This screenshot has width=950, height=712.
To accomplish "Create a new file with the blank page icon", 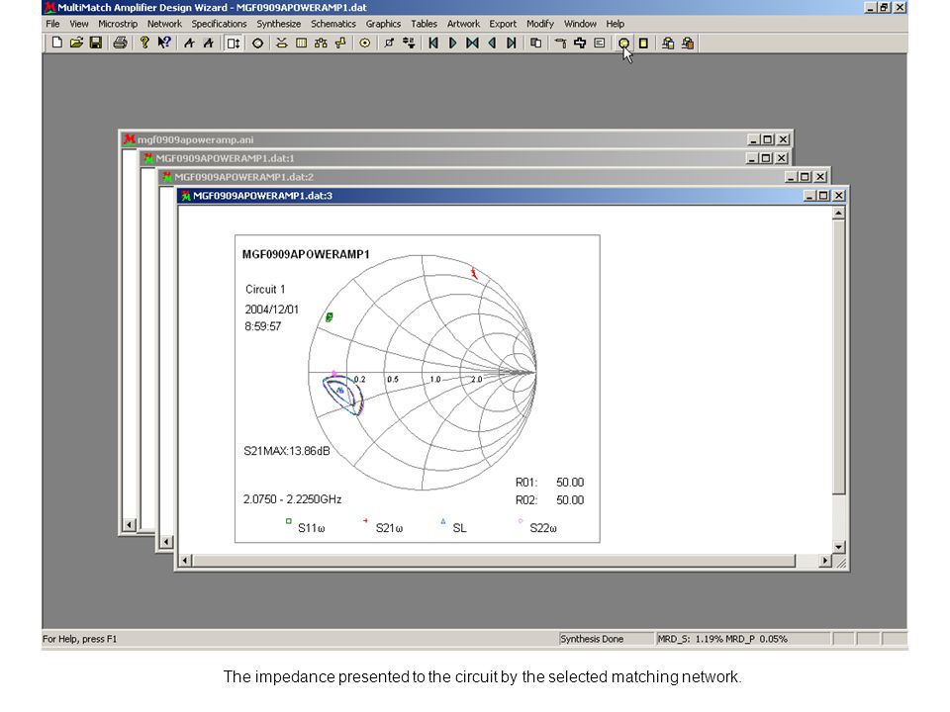I will click(x=57, y=43).
